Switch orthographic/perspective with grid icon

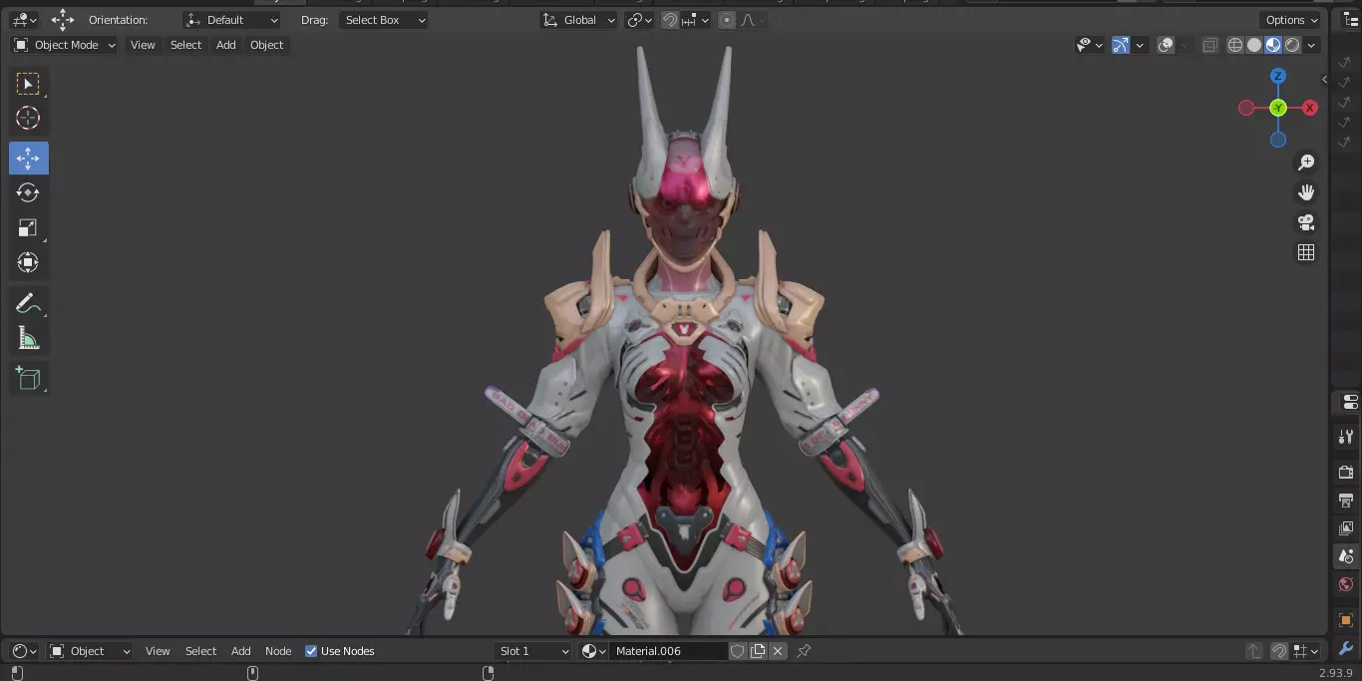click(1306, 252)
